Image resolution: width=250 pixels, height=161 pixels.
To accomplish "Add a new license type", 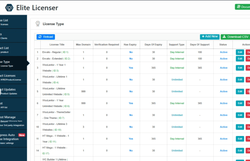I will (x=210, y=37).
